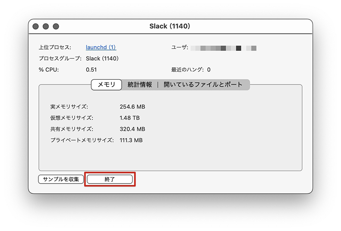
Task: Click the window title Slack (1140)
Action: pos(170,26)
